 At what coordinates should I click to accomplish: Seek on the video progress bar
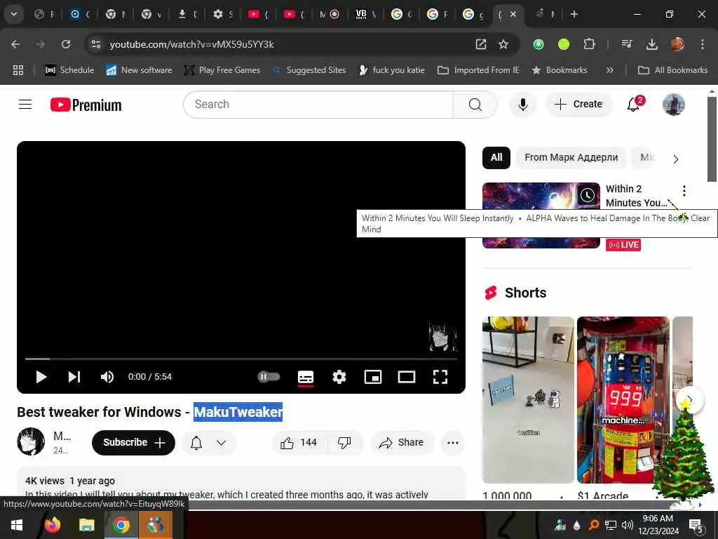241,359
